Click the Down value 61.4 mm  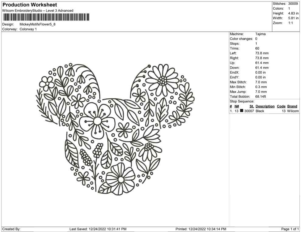pos(262,68)
